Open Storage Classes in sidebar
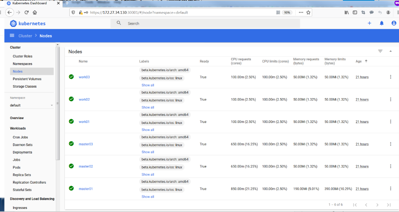The image size is (399, 212). click(25, 87)
